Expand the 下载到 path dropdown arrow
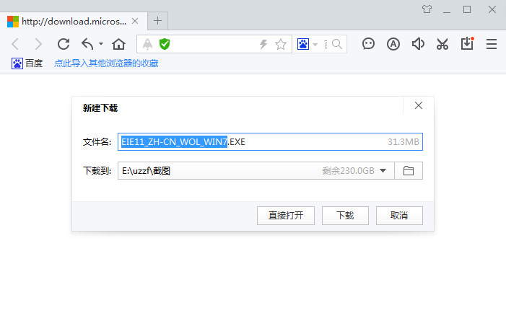 pos(383,170)
